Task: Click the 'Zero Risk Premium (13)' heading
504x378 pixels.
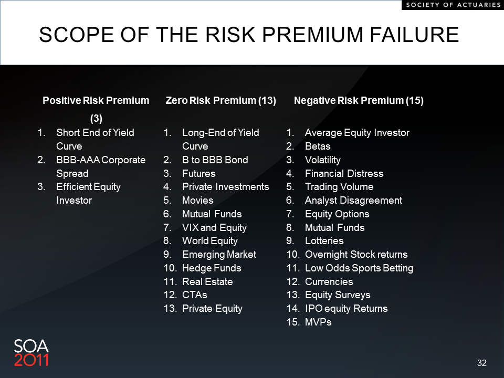Action: [221, 101]
